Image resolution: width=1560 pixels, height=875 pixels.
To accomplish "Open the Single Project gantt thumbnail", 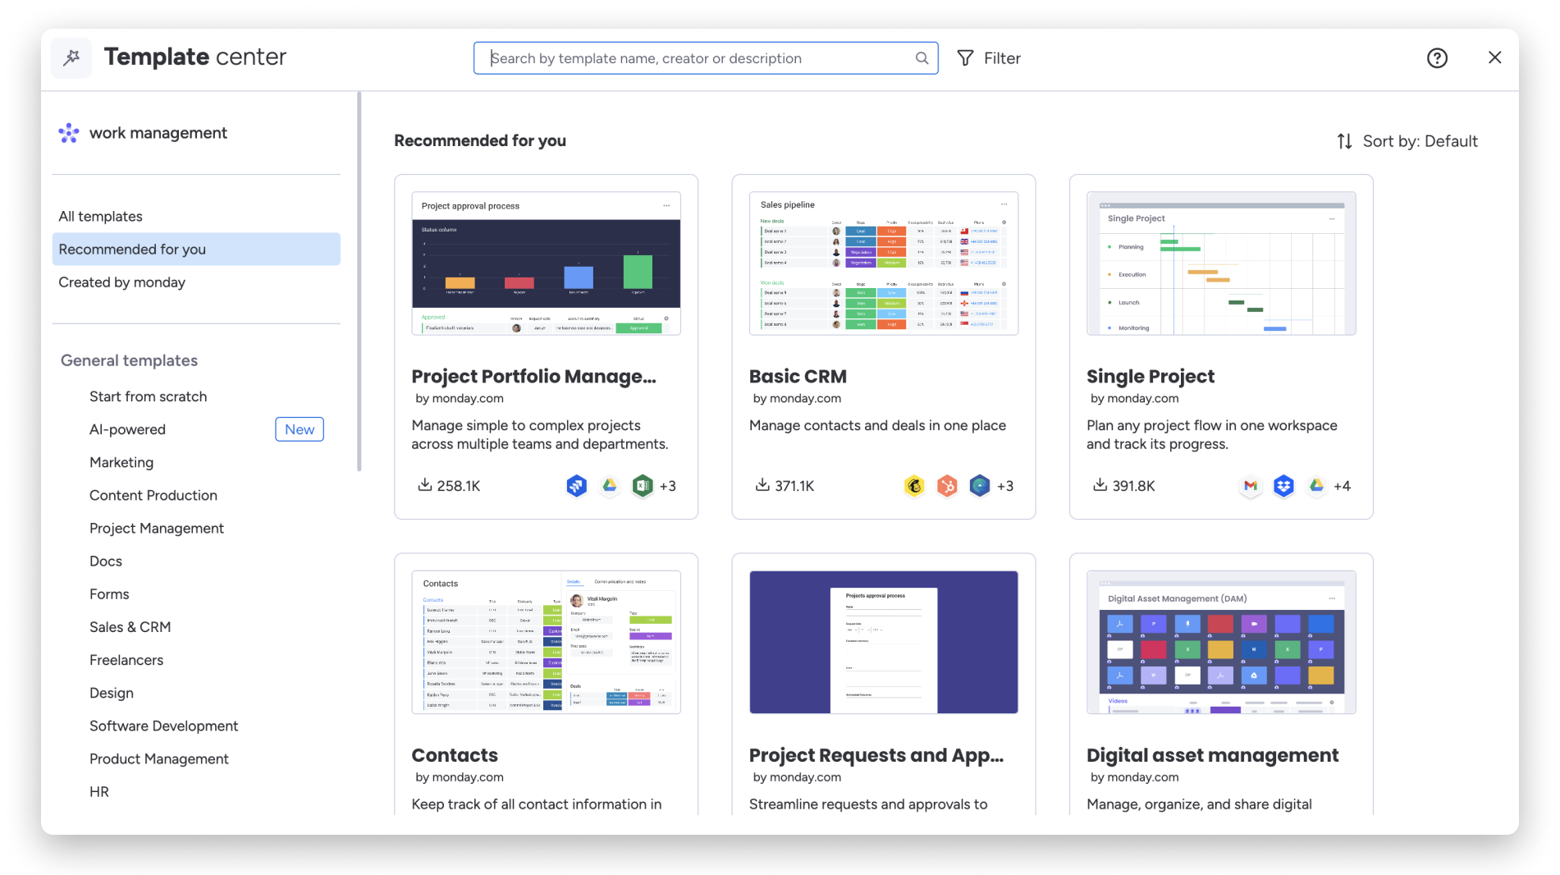I will pyautogui.click(x=1221, y=263).
